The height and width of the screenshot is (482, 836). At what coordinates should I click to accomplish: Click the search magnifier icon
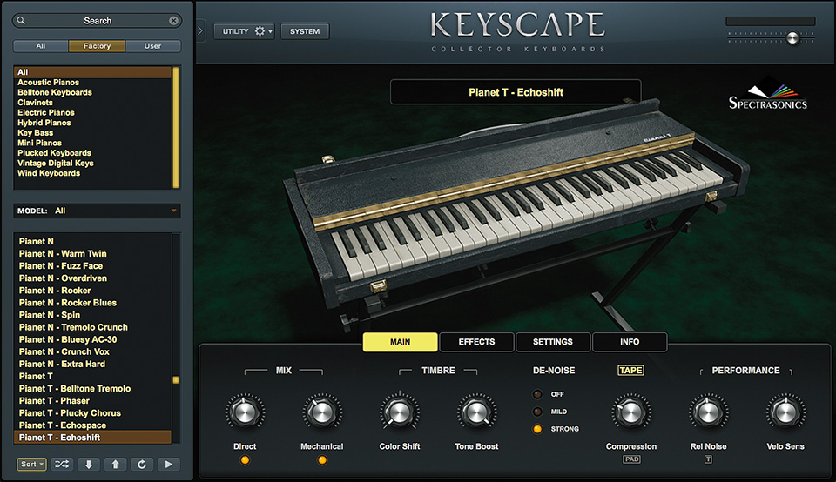21,20
